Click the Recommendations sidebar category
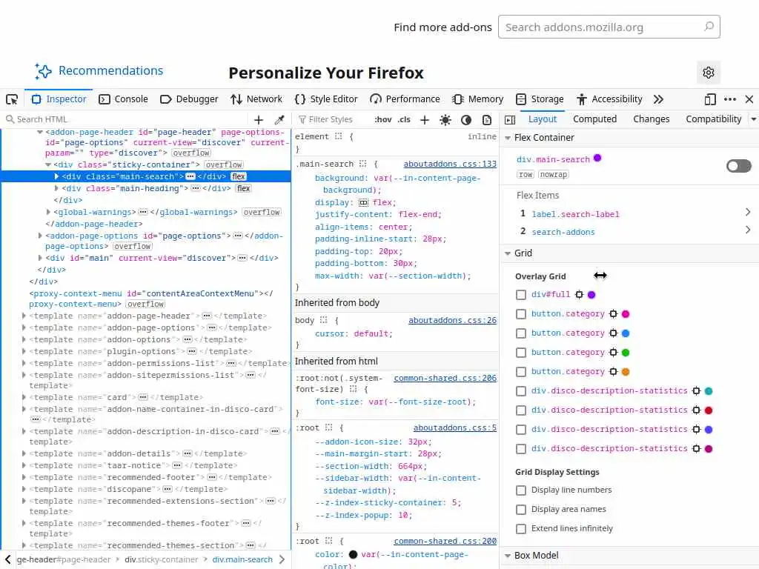 pyautogui.click(x=99, y=71)
